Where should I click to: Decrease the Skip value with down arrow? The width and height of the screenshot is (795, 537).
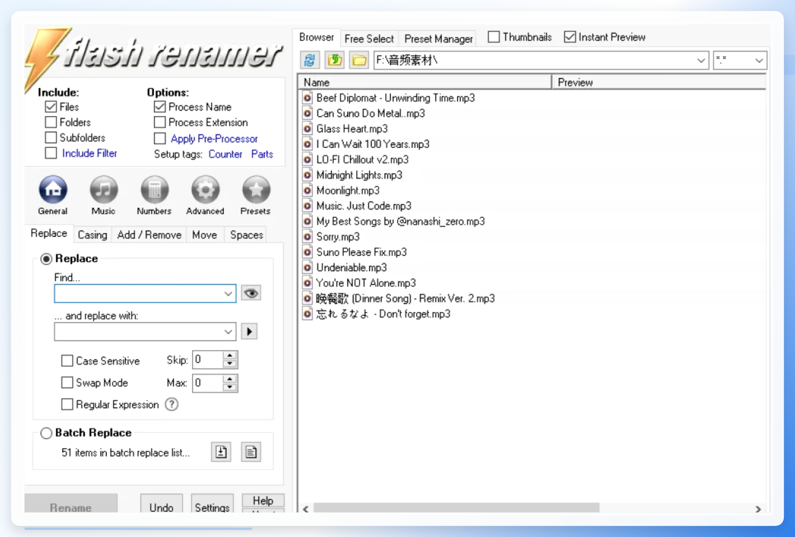(x=230, y=364)
